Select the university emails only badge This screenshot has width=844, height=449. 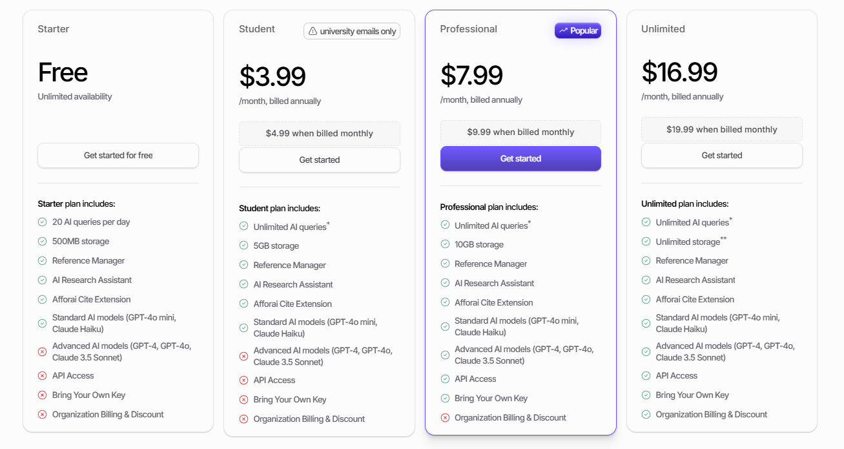pos(352,31)
